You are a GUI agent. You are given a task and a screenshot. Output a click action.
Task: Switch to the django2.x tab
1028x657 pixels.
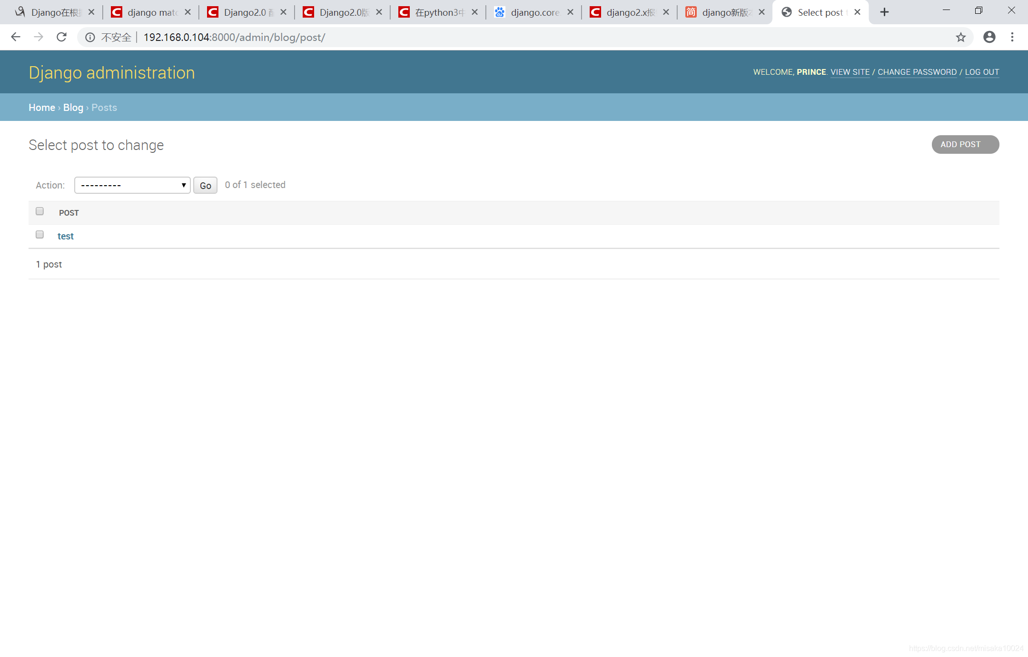click(628, 12)
